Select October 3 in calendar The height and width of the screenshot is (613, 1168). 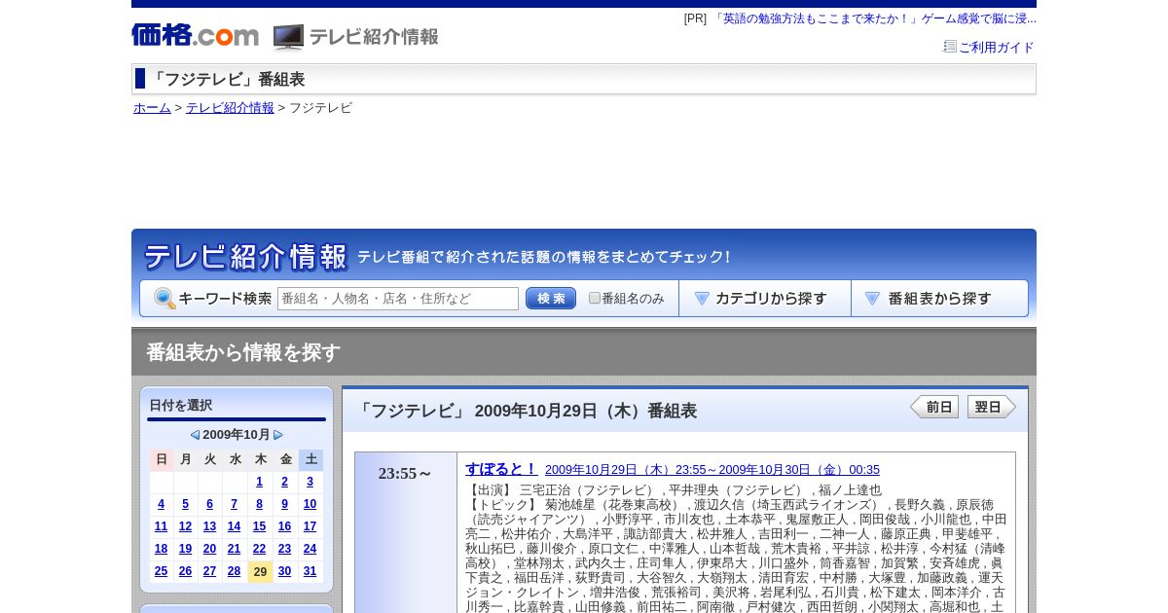[310, 482]
